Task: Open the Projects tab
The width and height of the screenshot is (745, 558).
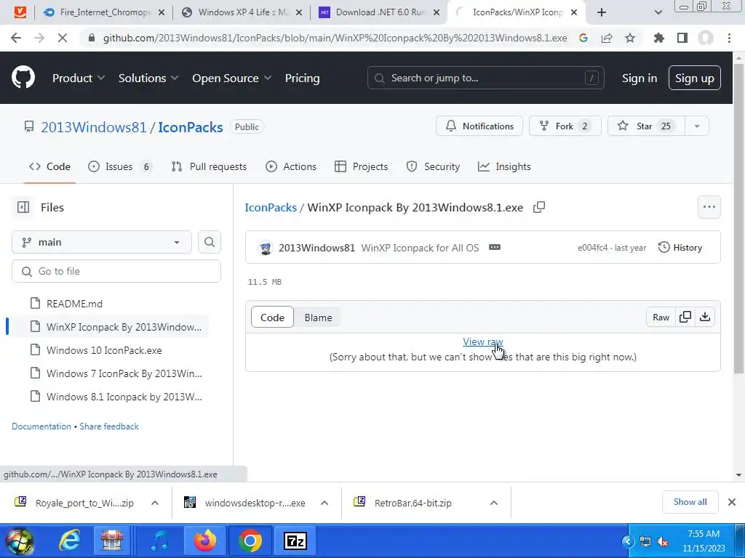Action: coord(361,166)
